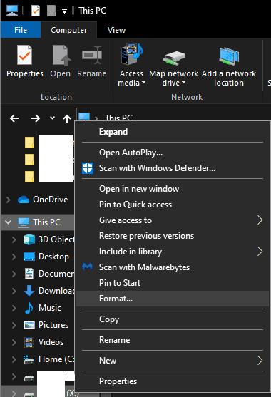Open the File ribbon tab
The width and height of the screenshot is (271, 397).
pos(21,30)
